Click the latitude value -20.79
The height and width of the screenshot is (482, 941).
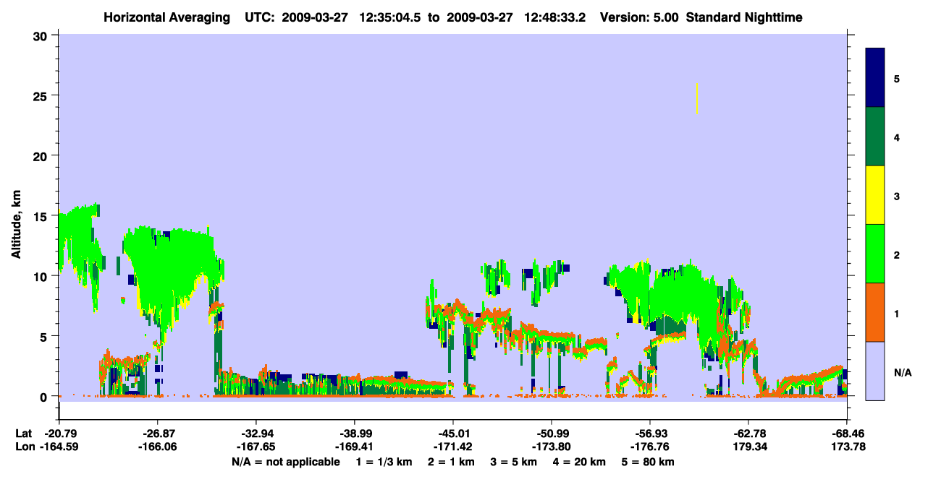pos(59,434)
